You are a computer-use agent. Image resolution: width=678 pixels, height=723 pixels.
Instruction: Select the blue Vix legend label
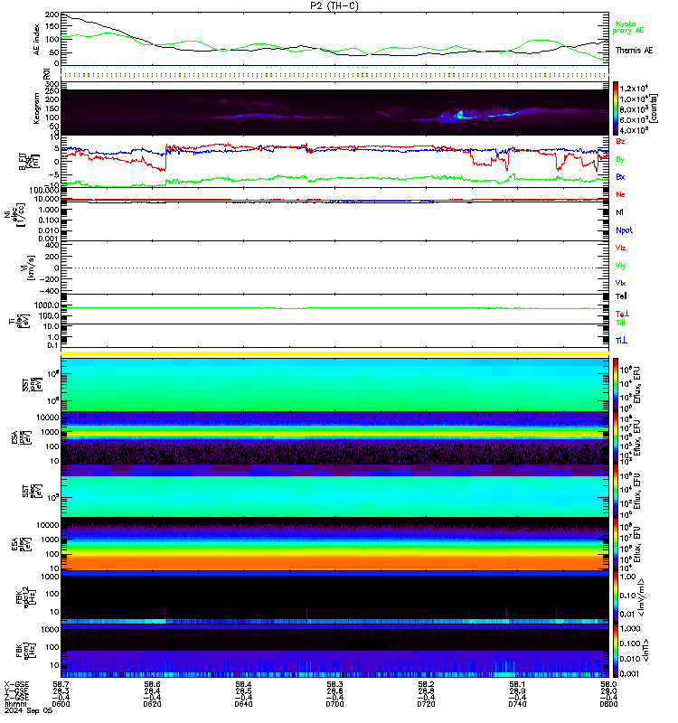620,283
